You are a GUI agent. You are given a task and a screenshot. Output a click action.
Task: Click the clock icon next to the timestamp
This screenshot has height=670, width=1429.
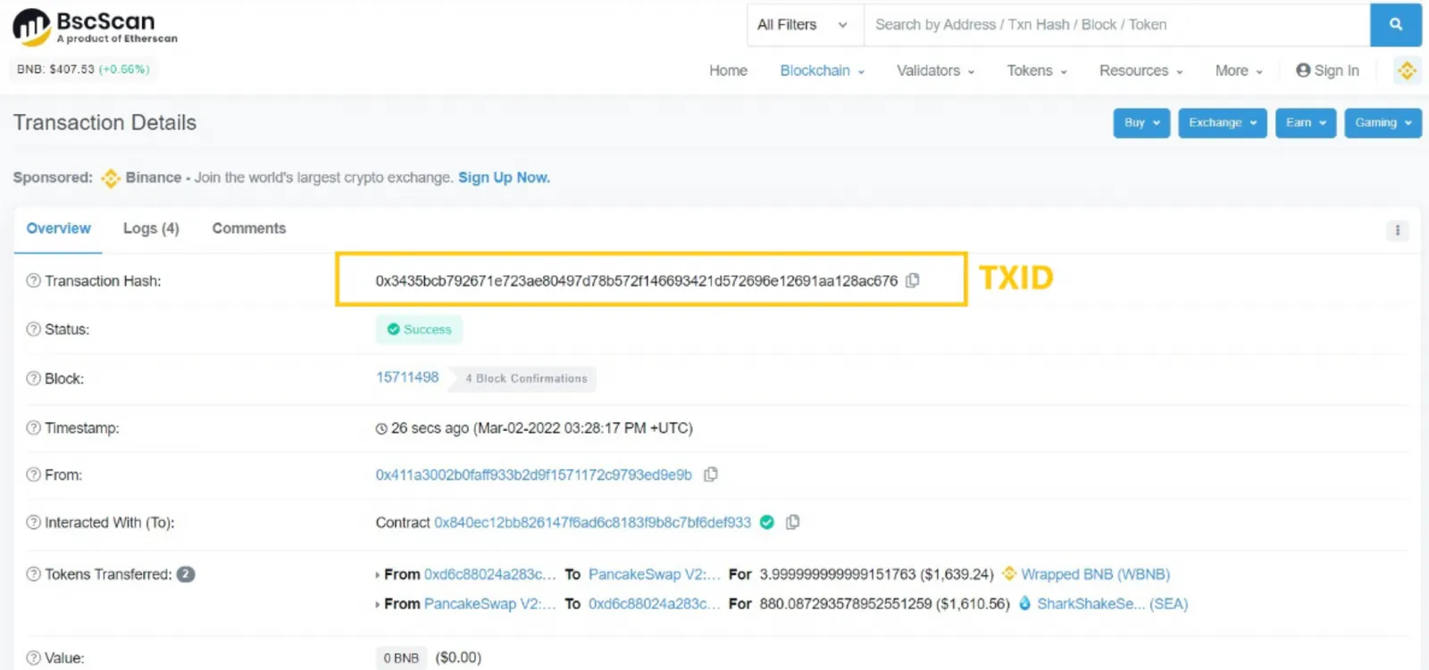point(381,428)
